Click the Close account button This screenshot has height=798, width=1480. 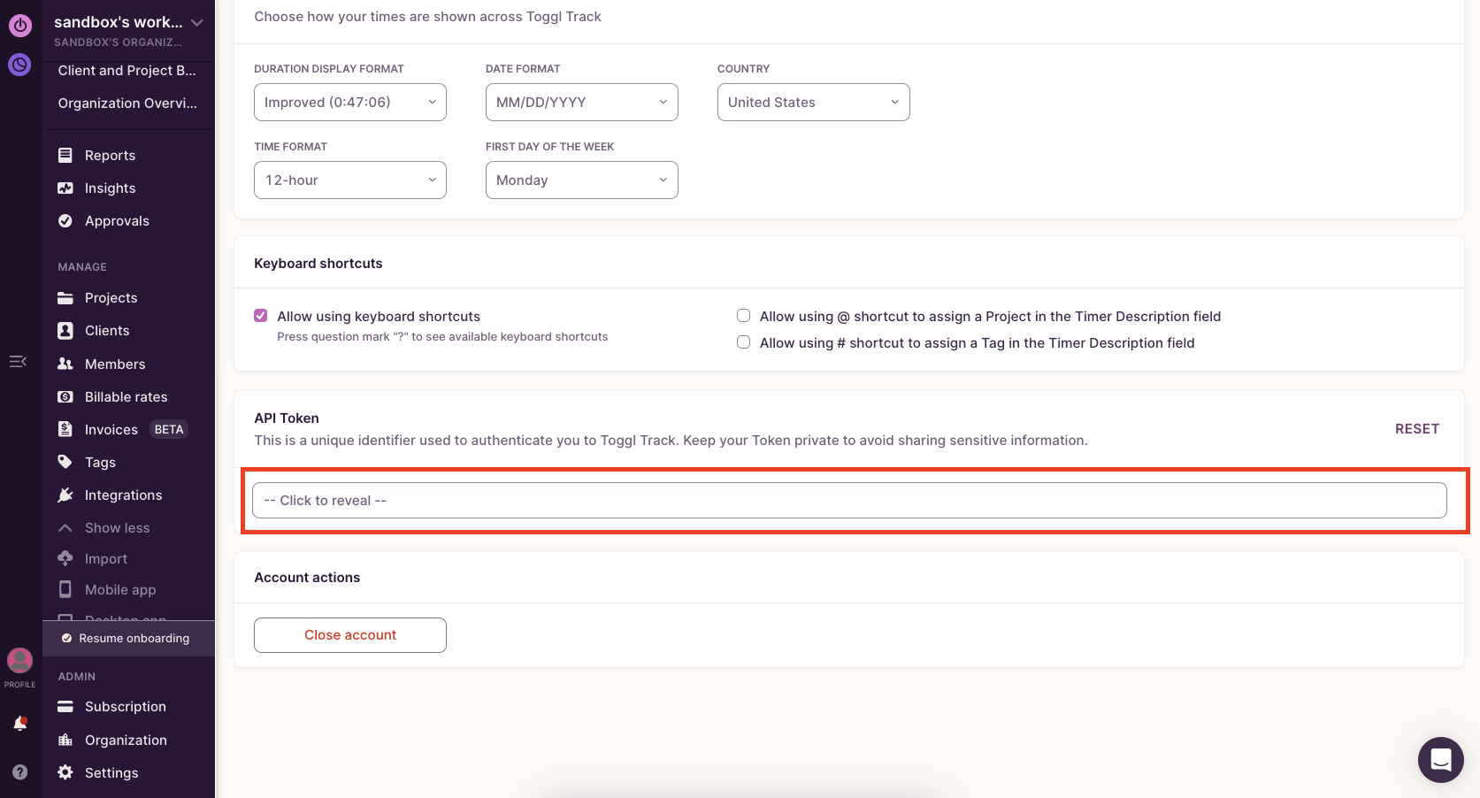(x=349, y=634)
